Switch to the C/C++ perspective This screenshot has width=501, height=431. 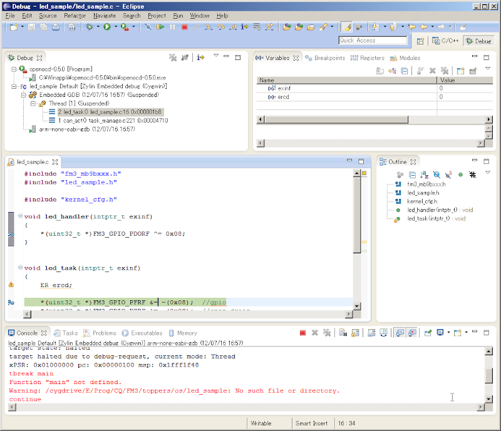[444, 41]
